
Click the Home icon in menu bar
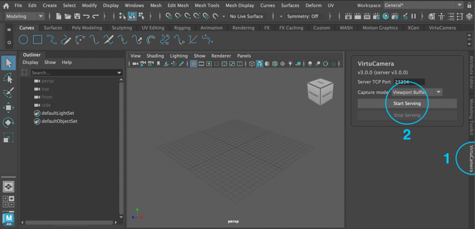pos(6,6)
